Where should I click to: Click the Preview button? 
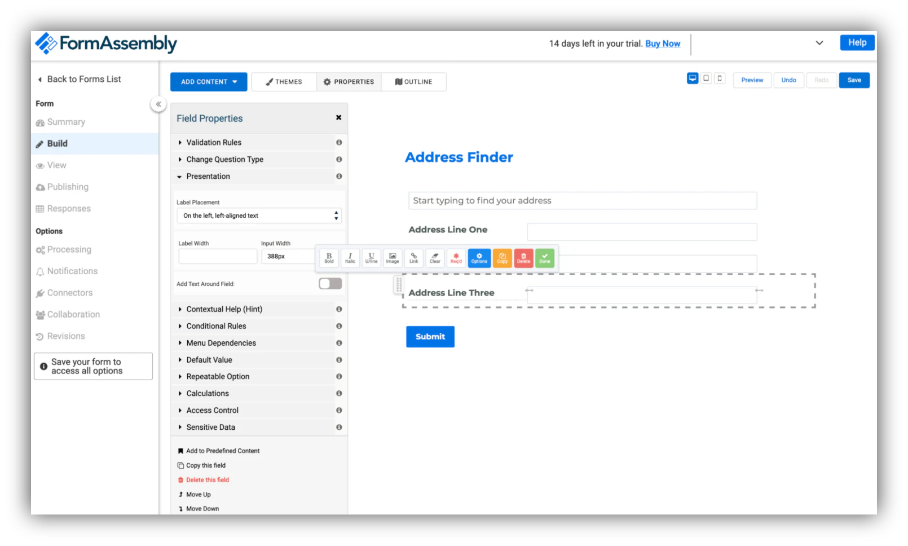752,80
